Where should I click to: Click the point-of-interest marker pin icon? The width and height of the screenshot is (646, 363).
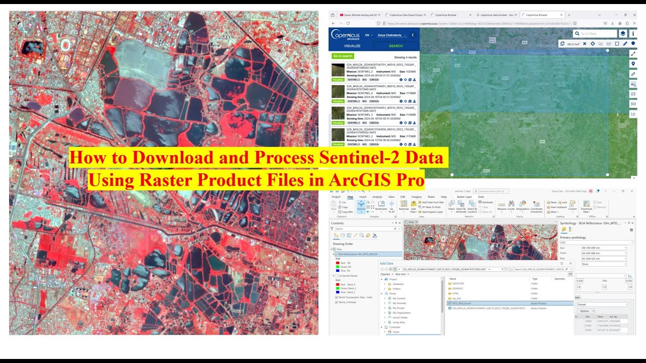point(633,64)
